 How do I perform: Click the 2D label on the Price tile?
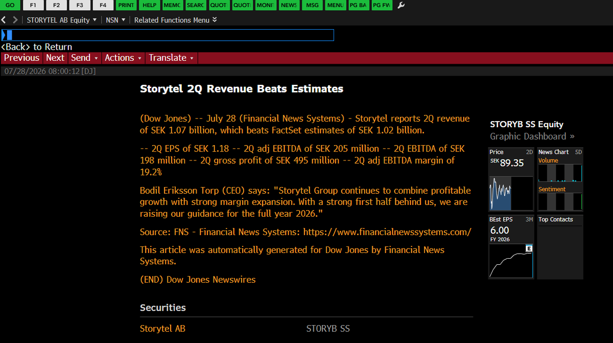click(529, 152)
